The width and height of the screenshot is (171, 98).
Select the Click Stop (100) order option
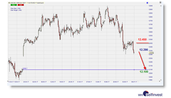click(15, 8)
